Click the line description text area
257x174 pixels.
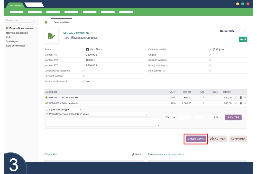102,122
